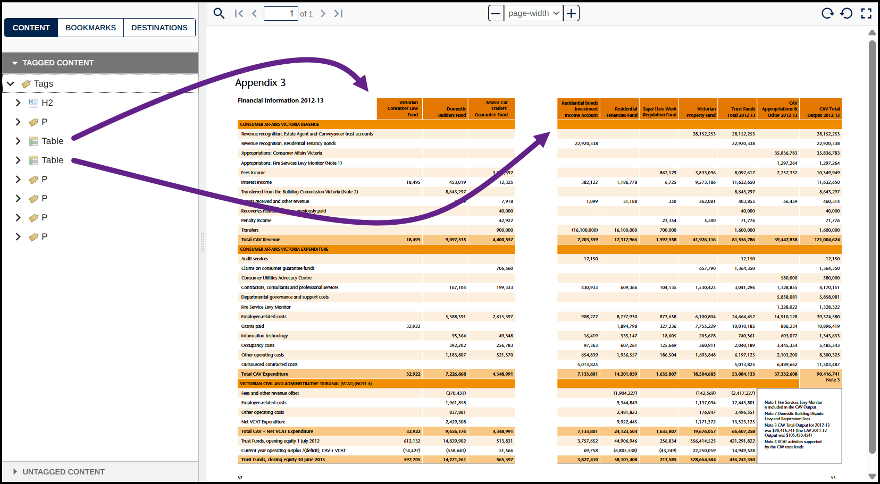
Task: Expand the fourth P tag node
Action: (18, 217)
